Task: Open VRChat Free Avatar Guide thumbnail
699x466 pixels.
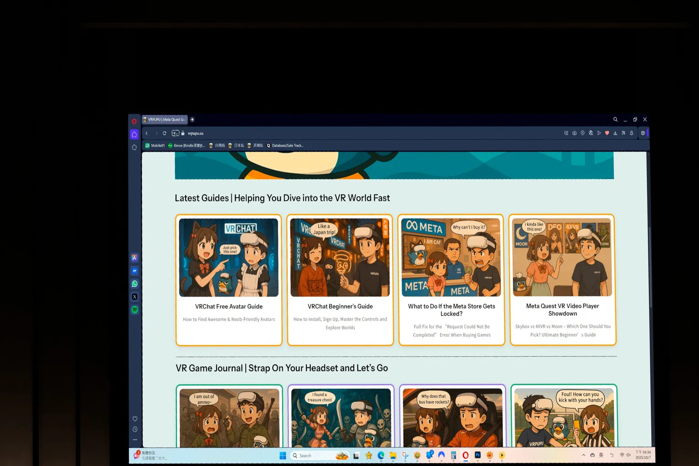Action: pyautogui.click(x=228, y=258)
